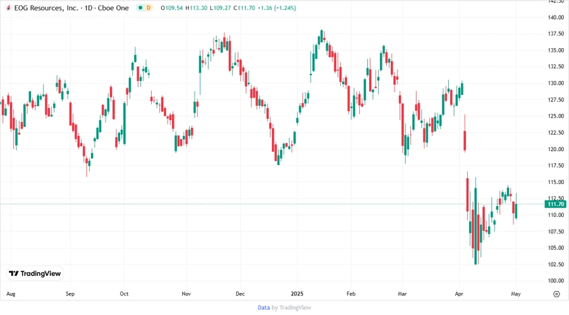The height and width of the screenshot is (315, 569).
Task: Click the Mar label on time axis
Action: coord(402,294)
